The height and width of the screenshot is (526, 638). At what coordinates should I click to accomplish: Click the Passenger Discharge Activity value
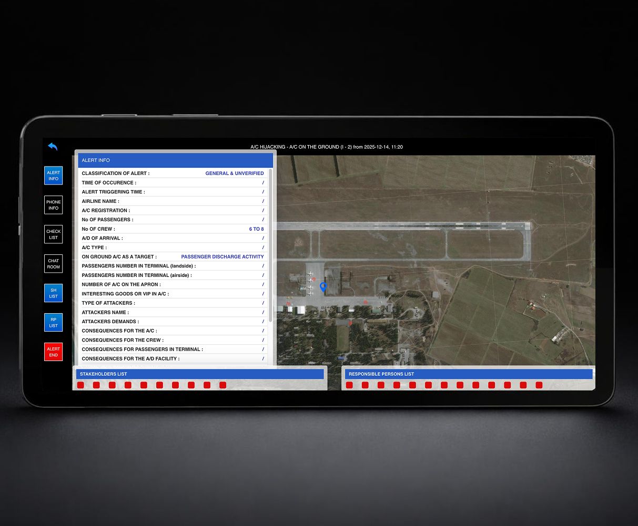[x=222, y=257]
